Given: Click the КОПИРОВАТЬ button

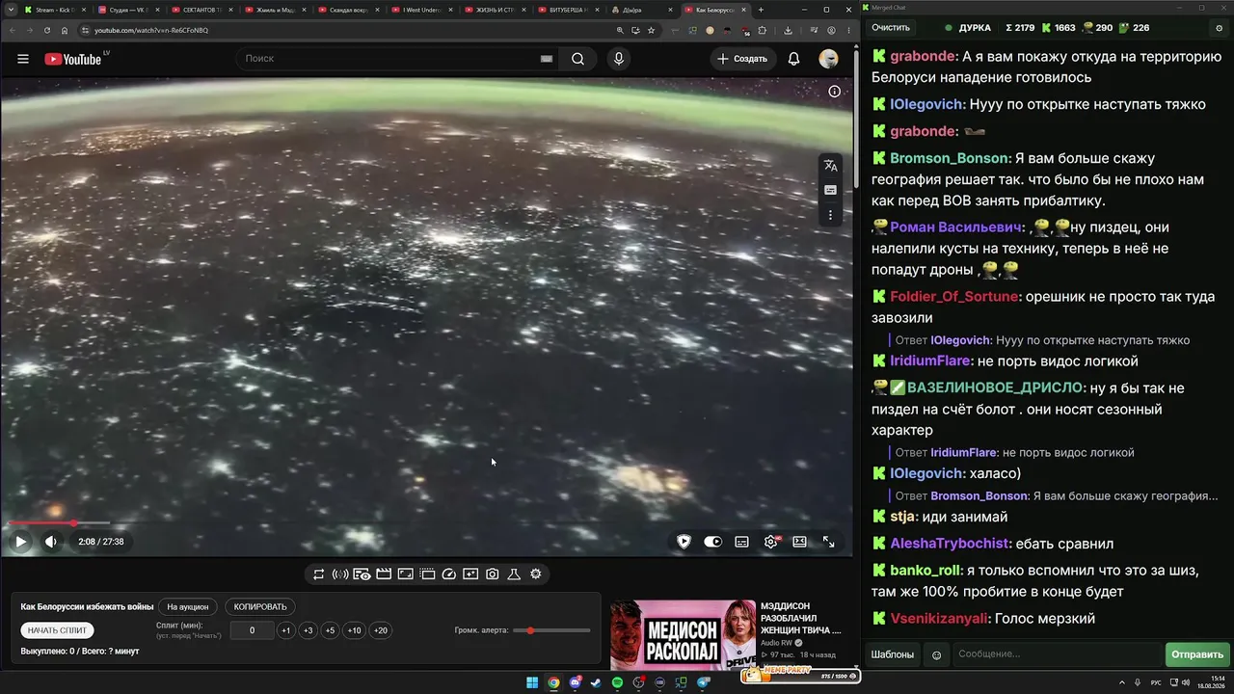Looking at the screenshot, I should [x=260, y=607].
